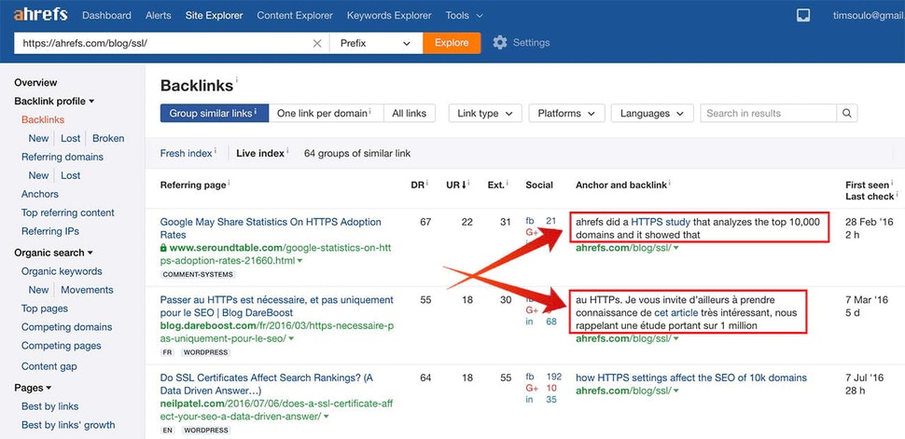Collapse the Organic search section
This screenshot has width=905, height=439.
pyautogui.click(x=54, y=253)
